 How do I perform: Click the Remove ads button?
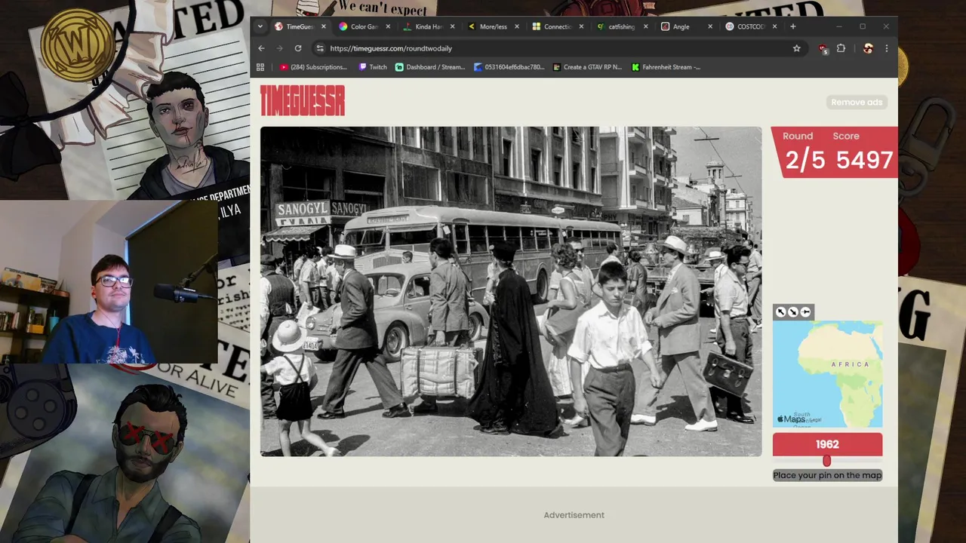(x=857, y=103)
